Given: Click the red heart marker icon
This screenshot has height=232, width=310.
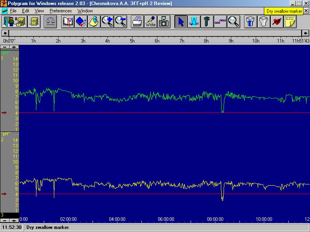Looking at the screenshot, I should click(277, 22).
